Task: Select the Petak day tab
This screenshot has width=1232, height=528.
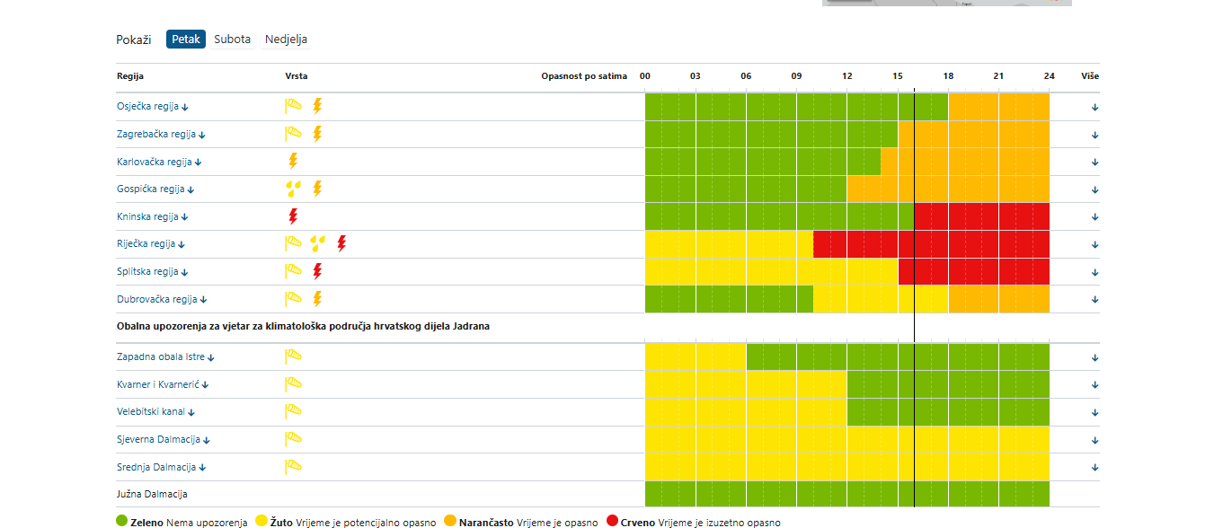Action: [x=186, y=40]
